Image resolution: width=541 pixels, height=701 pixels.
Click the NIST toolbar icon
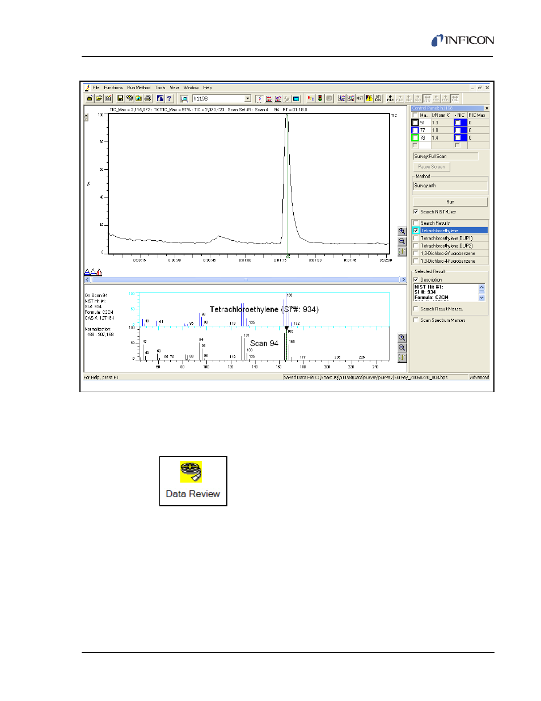click(x=360, y=99)
